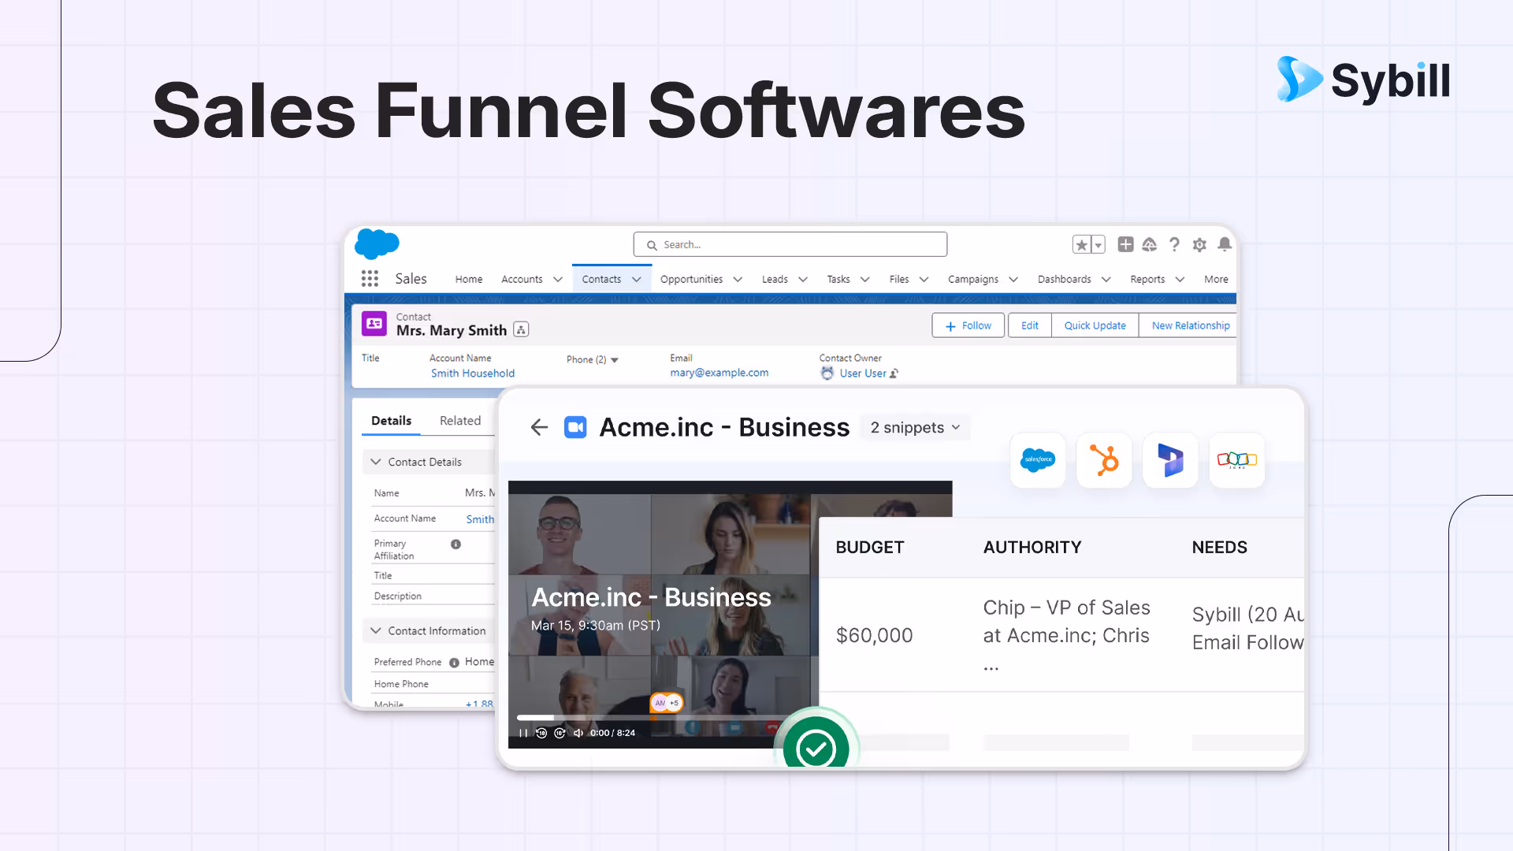Expand the Tasks tab chevron
Screen dimensions: 1513x851
865,279
